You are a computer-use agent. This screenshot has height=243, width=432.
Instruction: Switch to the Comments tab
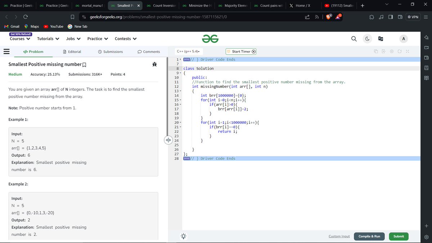coord(149,52)
